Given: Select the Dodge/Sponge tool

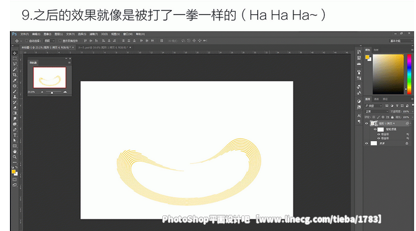Looking at the screenshot, I should [x=14, y=124].
